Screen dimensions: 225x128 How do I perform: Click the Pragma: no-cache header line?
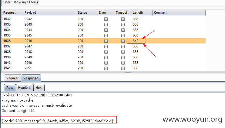[17, 100]
